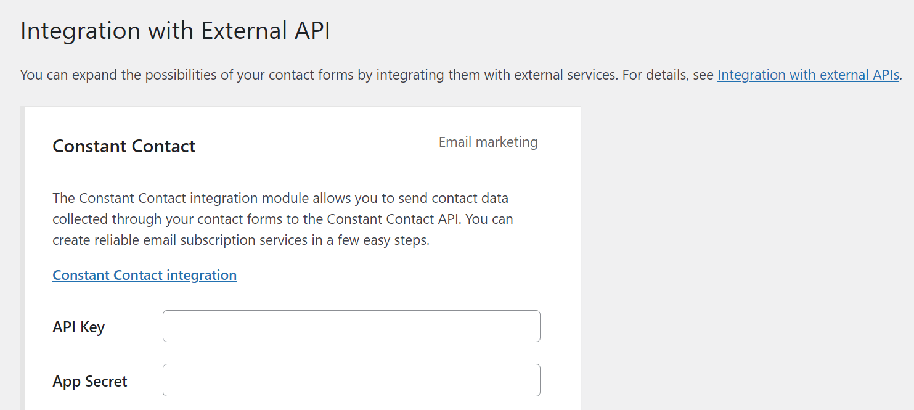Viewport: 914px width, 410px height.
Task: Click the "Email marketing" category label
Action: coord(488,142)
